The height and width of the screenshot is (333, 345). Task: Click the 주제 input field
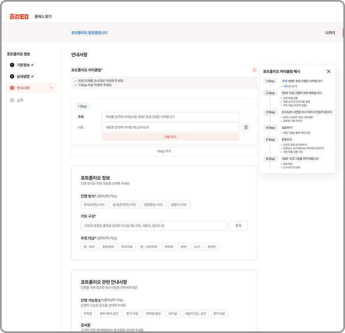coord(170,117)
